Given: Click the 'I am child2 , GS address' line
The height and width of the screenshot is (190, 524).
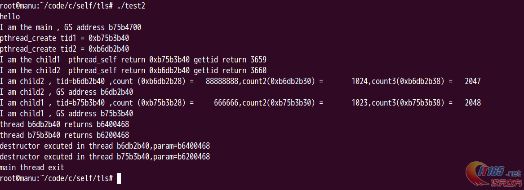Looking at the screenshot, I should (67, 92).
